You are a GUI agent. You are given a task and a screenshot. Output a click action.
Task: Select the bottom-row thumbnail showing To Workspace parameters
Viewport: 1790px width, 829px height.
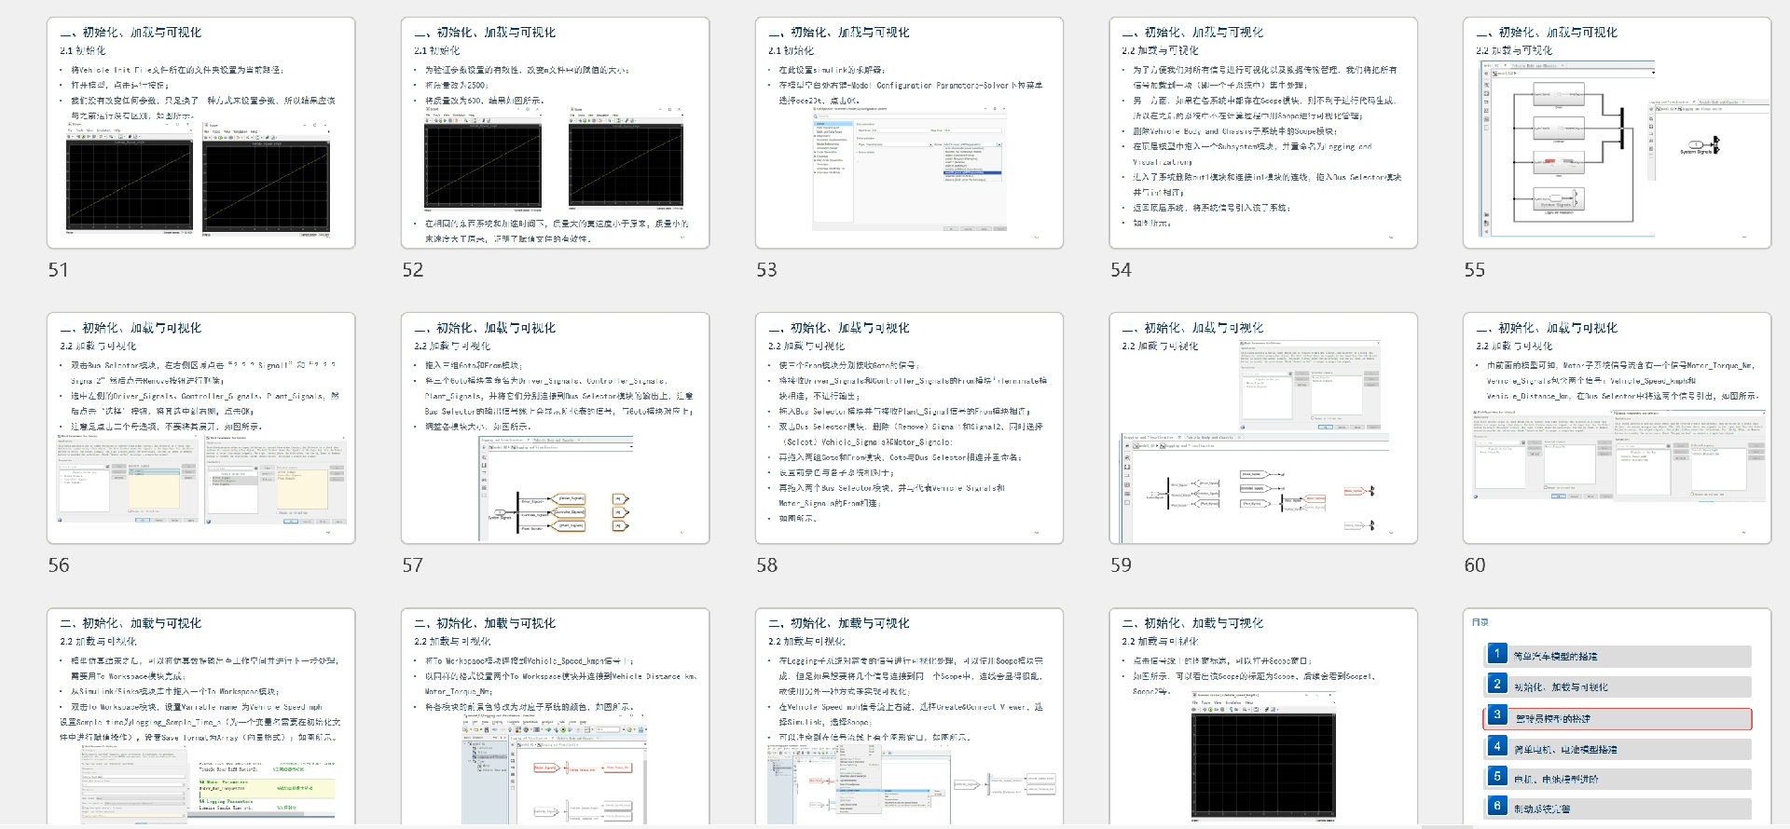coord(201,717)
